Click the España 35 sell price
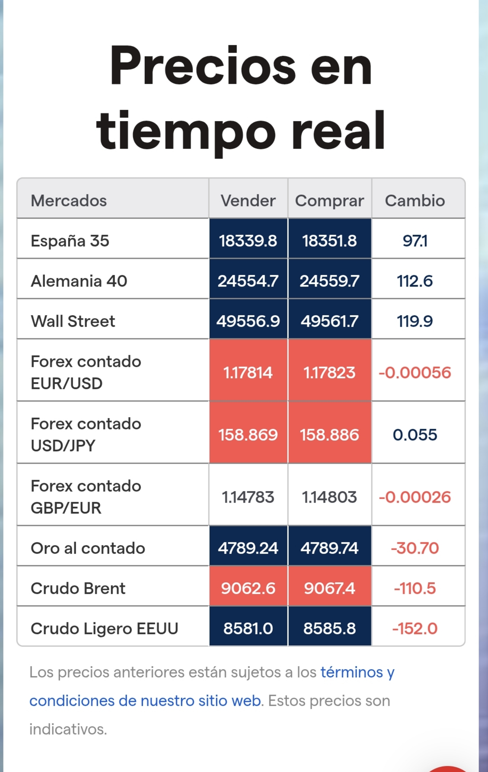 (x=248, y=241)
